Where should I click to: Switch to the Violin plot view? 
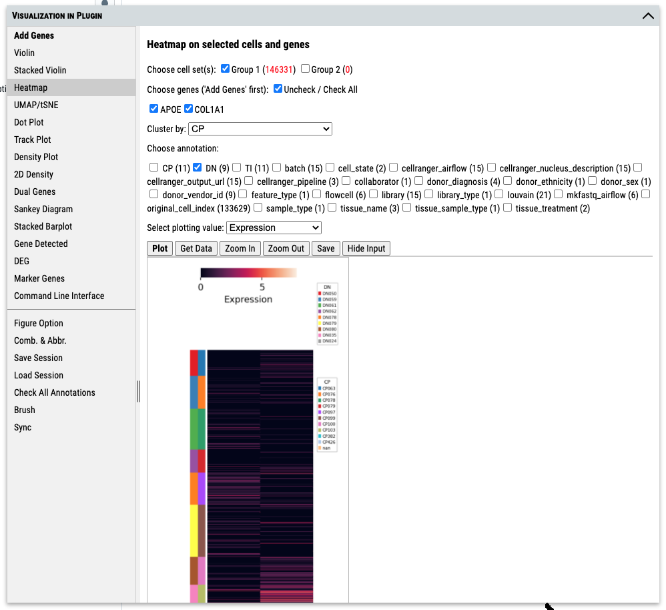point(24,53)
